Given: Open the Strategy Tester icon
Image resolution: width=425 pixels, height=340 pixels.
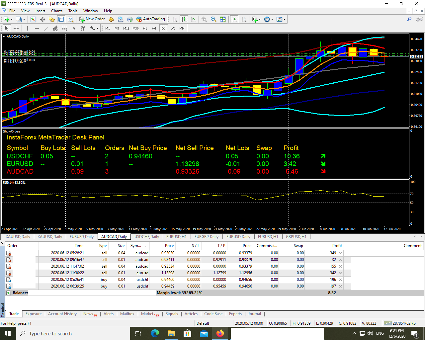Looking at the screenshot, I should [x=70, y=19].
